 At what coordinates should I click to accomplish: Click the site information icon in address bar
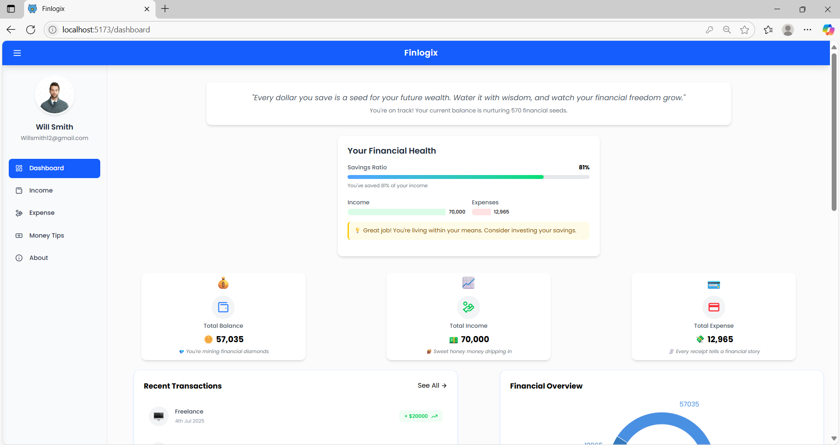tap(53, 30)
